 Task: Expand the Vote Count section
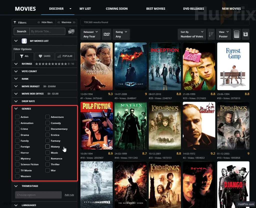click(16, 71)
